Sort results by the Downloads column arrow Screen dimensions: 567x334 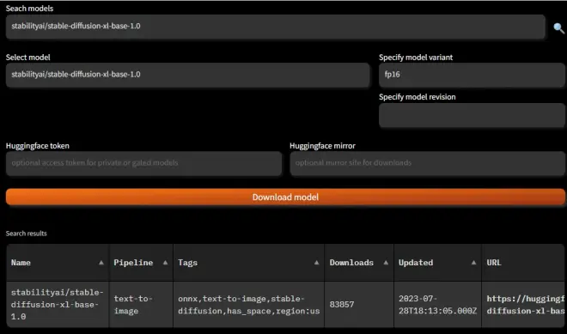(x=386, y=263)
